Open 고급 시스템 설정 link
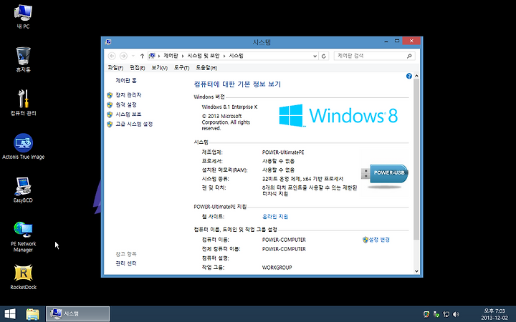The height and width of the screenshot is (322, 516). [134, 125]
